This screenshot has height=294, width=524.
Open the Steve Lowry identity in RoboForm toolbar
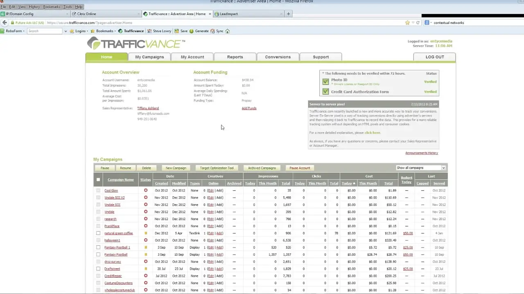tap(160, 31)
